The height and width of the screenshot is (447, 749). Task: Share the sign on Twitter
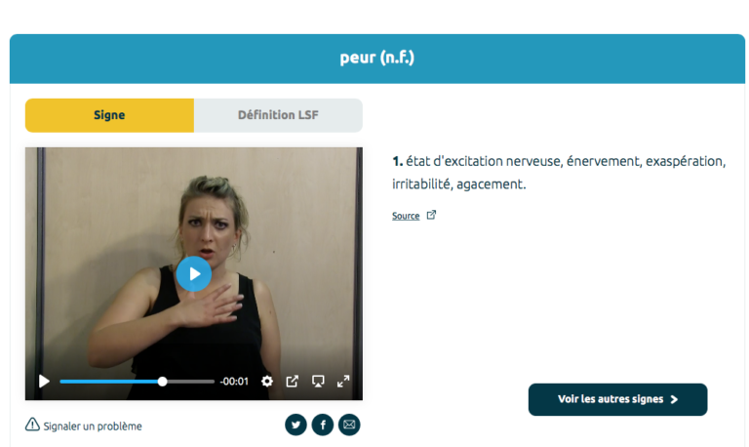(x=296, y=425)
